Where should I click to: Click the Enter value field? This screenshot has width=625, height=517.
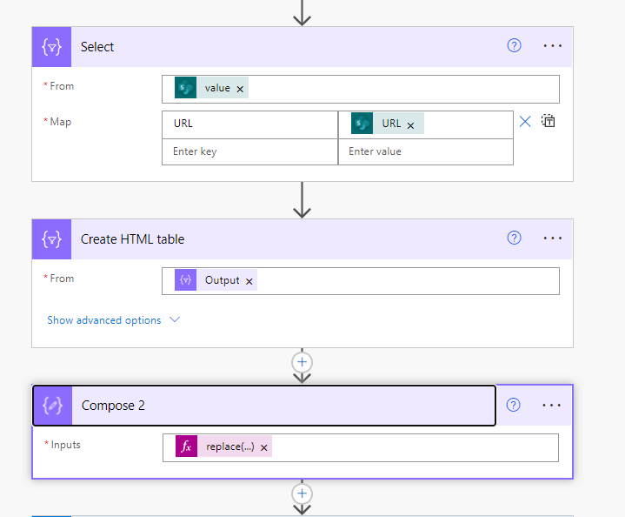(426, 151)
